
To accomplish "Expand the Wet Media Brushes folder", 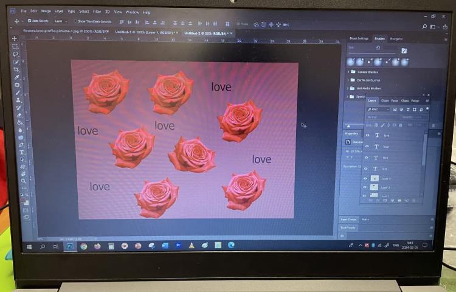I will click(349, 88).
